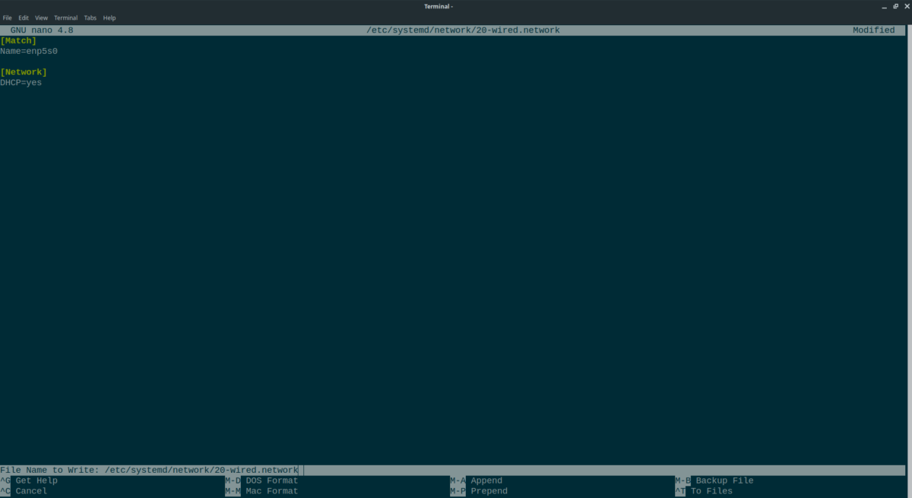Click the M-M Mac Format shortcut
This screenshot has width=912, height=498.
point(261,491)
